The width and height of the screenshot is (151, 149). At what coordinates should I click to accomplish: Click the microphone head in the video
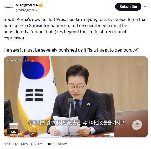pos(71,101)
